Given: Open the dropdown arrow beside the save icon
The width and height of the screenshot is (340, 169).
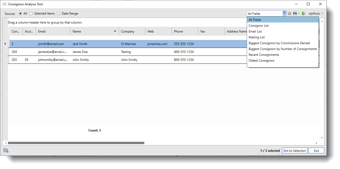Looking at the screenshot, I should (x=299, y=14).
